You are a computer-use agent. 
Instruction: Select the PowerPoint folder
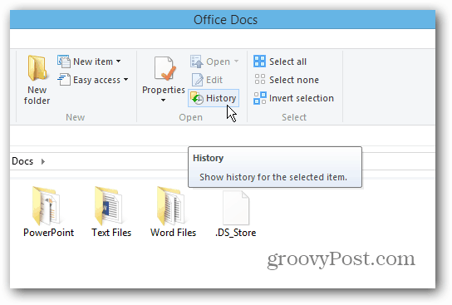(x=48, y=212)
